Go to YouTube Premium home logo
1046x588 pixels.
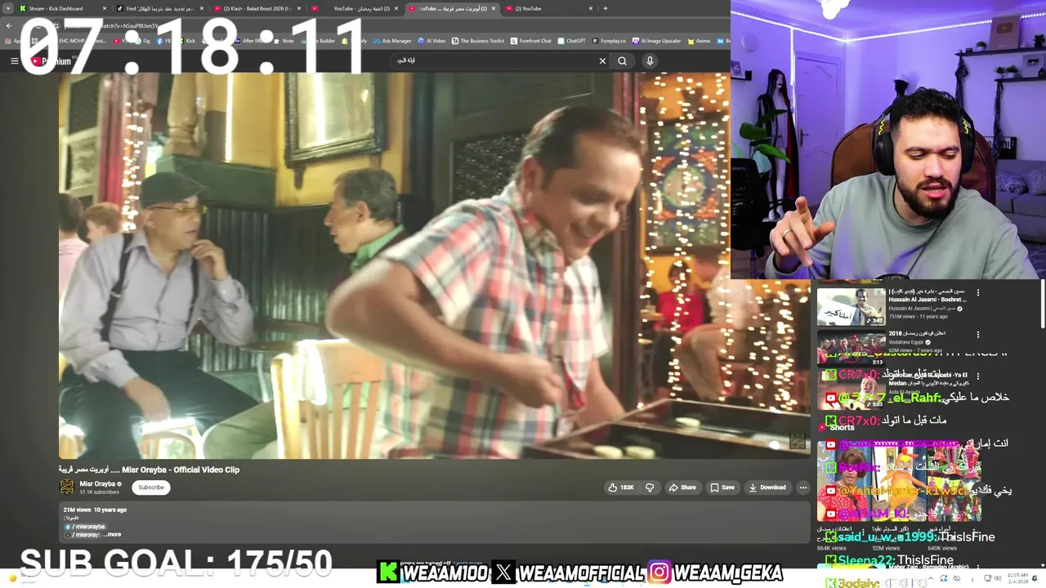click(51, 60)
